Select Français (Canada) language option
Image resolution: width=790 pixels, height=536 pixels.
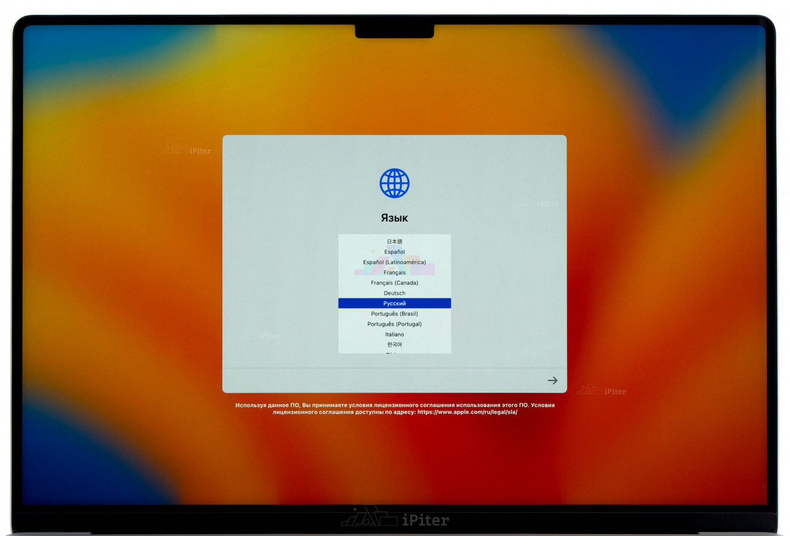[x=395, y=283]
